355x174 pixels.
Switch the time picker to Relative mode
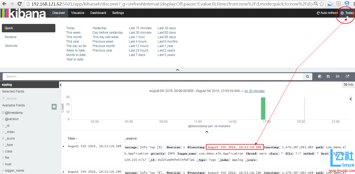click(11, 37)
